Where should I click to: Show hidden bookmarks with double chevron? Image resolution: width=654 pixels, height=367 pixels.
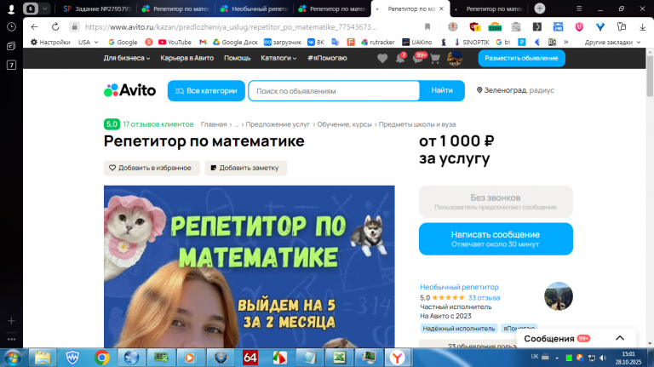pos(566,42)
